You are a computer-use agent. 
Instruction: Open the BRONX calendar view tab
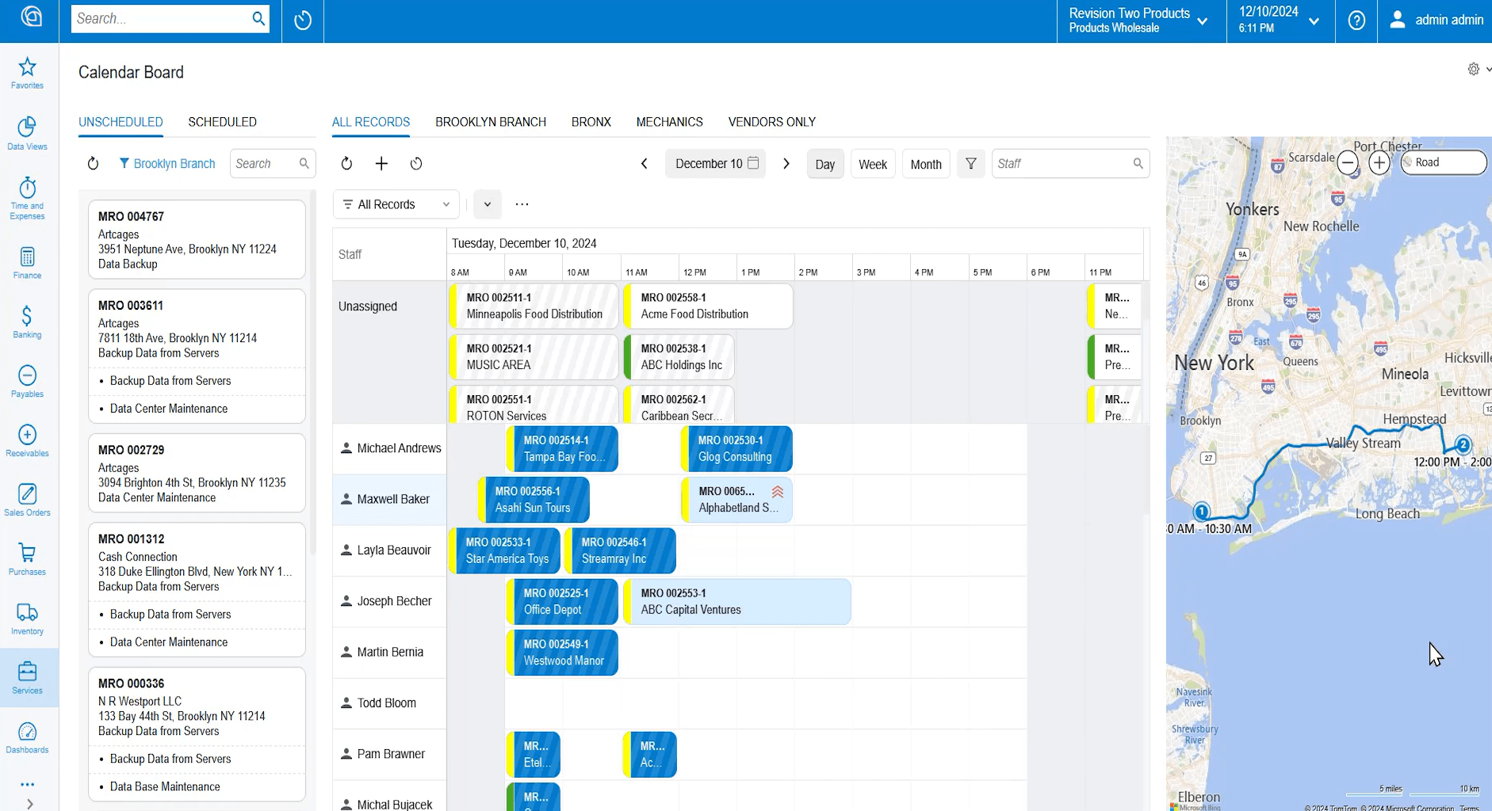tap(591, 121)
